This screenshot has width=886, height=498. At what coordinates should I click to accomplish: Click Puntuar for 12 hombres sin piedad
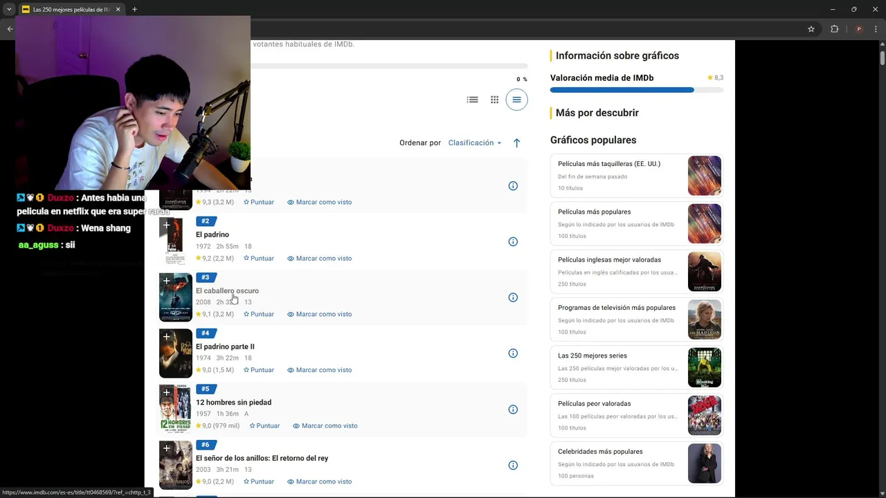(264, 426)
